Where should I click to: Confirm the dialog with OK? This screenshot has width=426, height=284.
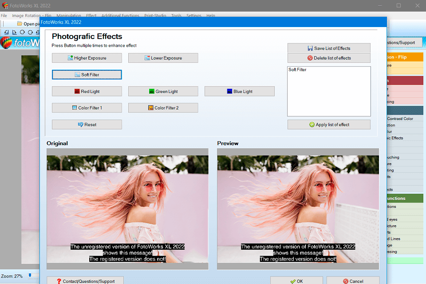[296, 281]
